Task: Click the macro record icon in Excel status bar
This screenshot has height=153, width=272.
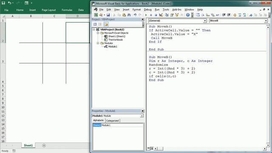Action: click(x=14, y=151)
